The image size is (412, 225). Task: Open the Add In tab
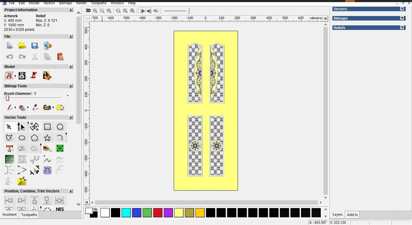[x=352, y=215]
